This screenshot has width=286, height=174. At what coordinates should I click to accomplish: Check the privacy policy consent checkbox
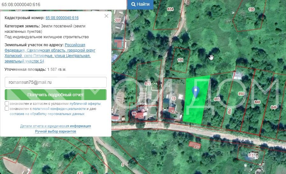pos(7,109)
